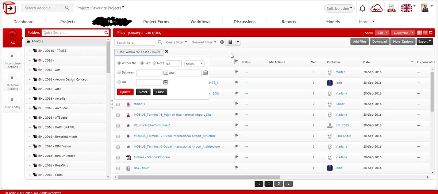This screenshot has height=194, width=438.
Task: Open the Projects: Favourite Projects dropdown
Action: pos(100,8)
